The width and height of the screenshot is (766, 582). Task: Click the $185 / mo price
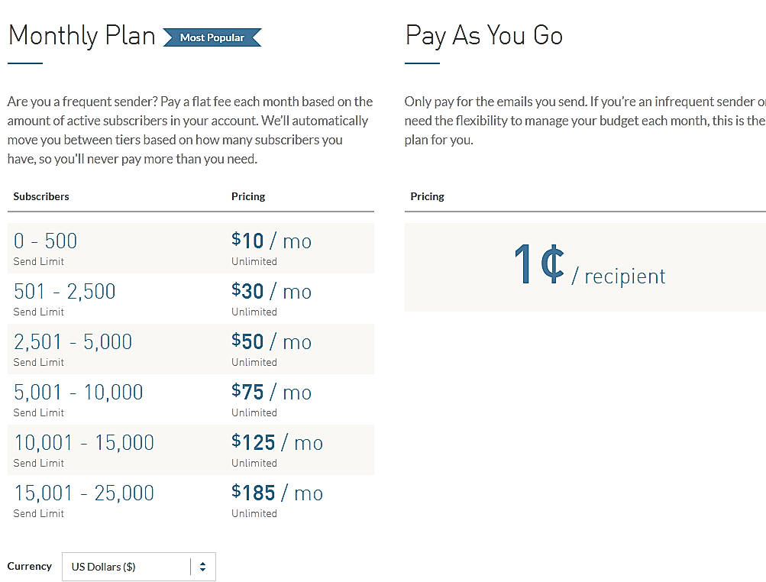click(278, 493)
